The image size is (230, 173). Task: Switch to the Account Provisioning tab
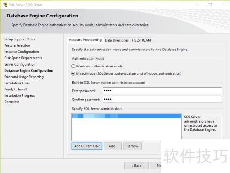(85, 40)
